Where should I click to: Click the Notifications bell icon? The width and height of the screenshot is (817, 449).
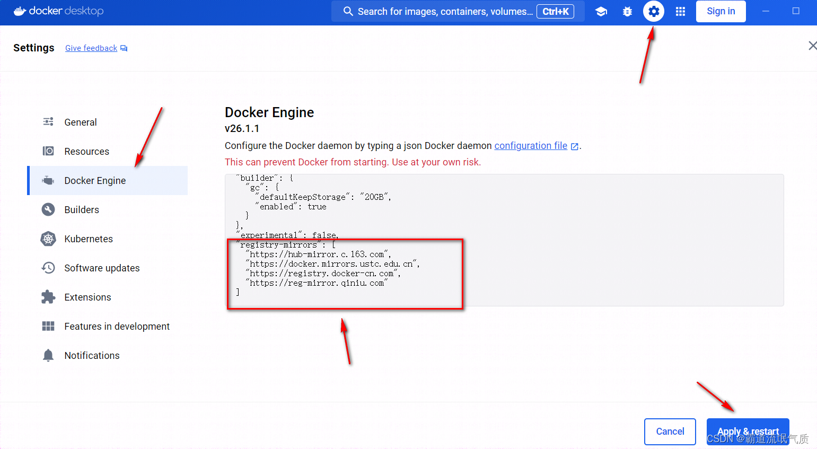[48, 355]
